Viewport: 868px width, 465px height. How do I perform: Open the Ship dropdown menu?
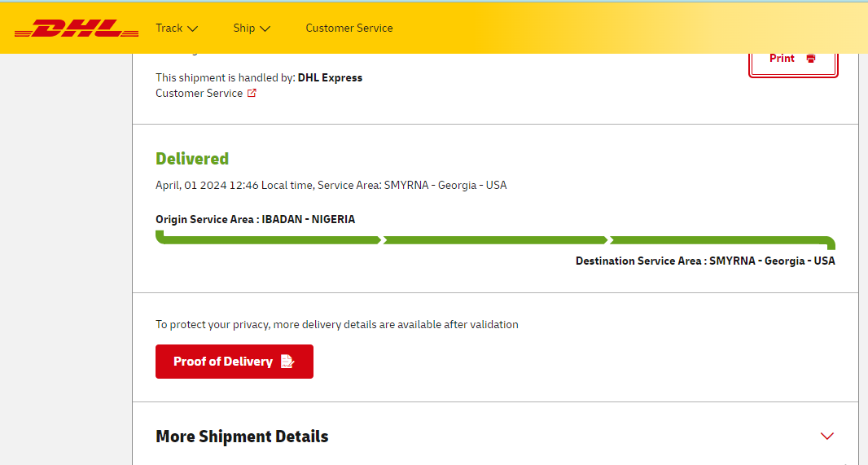[252, 29]
